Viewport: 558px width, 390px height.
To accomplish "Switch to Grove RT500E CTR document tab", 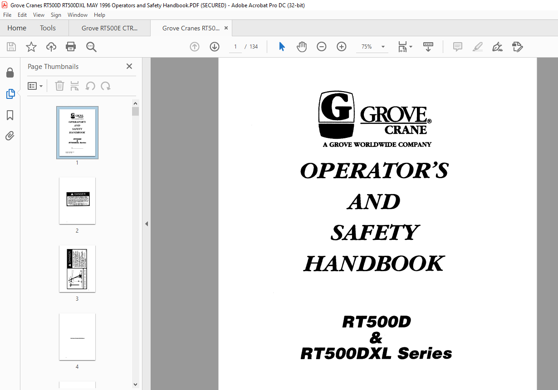I will coord(109,28).
